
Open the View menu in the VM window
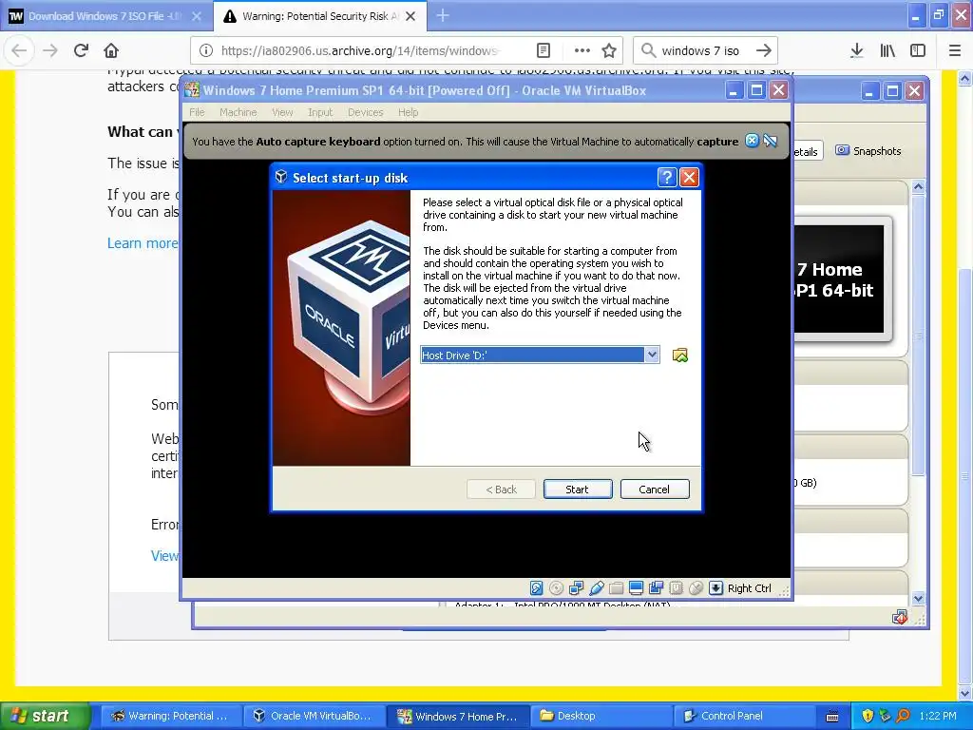tap(282, 112)
